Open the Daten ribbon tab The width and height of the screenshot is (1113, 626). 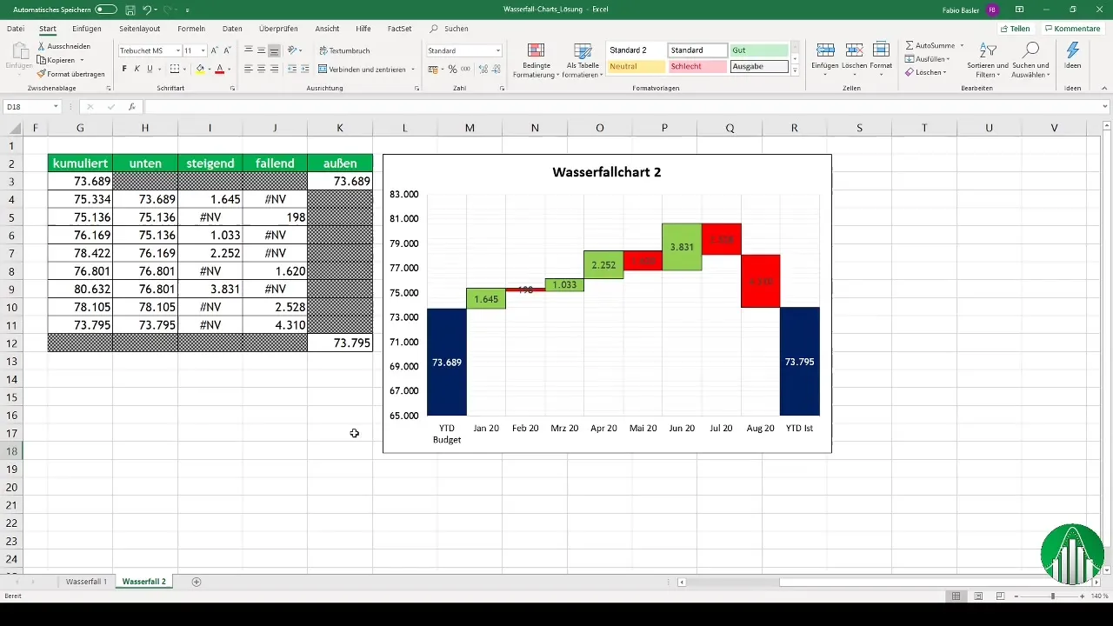point(232,29)
